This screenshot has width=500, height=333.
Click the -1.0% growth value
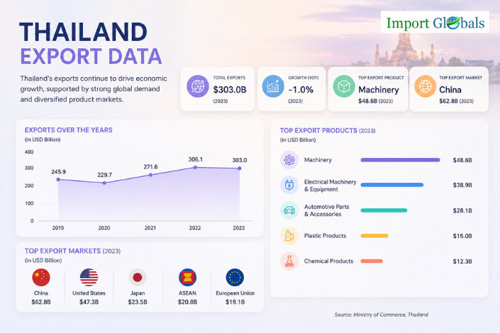[301, 90]
